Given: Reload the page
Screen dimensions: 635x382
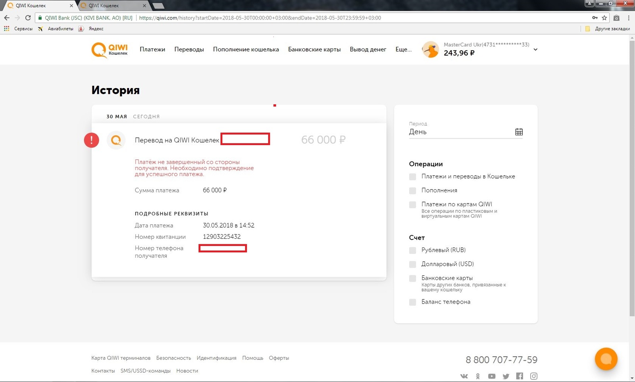Looking at the screenshot, I should coord(28,18).
